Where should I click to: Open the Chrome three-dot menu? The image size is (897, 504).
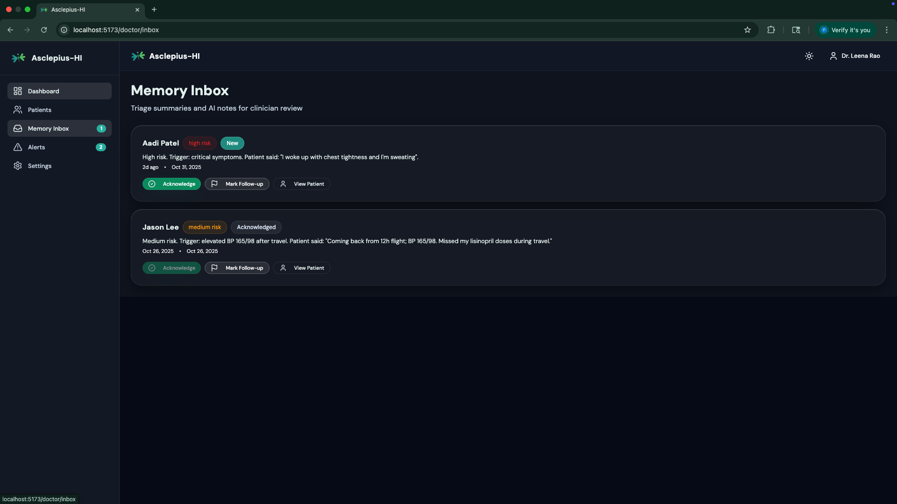pos(887,30)
